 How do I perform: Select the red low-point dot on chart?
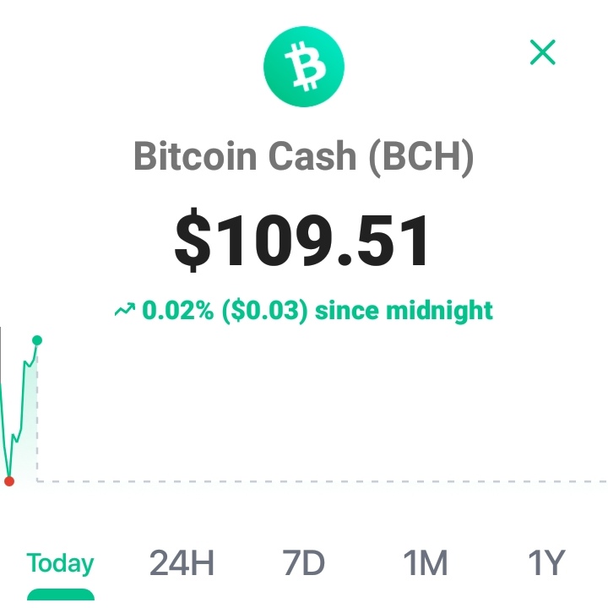pos(9,481)
